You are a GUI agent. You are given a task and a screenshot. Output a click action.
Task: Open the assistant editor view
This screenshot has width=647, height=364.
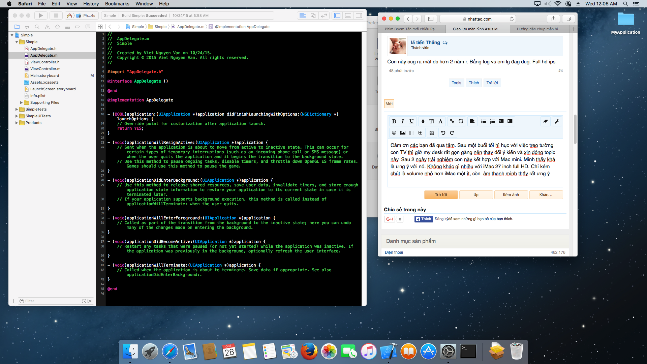(313, 16)
